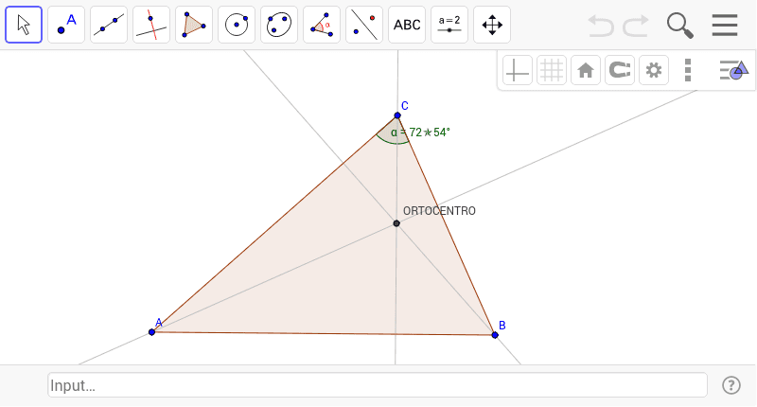Image resolution: width=757 pixels, height=407 pixels.
Task: Toggle grid display in style bar
Action: click(552, 70)
